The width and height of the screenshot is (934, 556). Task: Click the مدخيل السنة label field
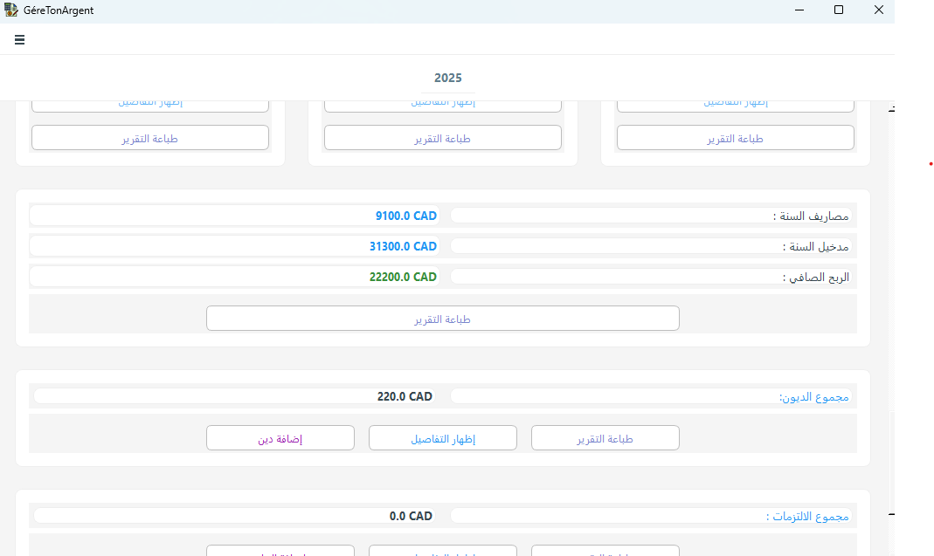651,246
